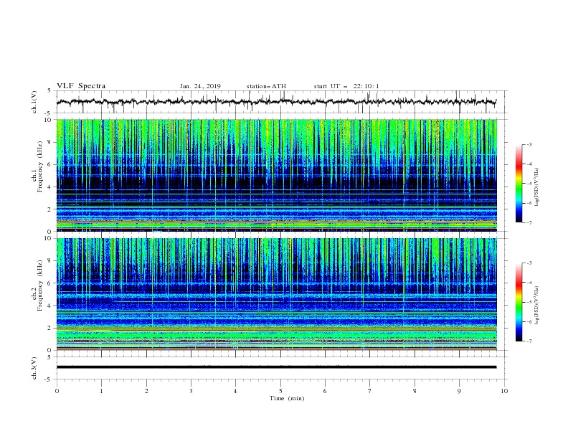This screenshot has width=568, height=439.
Task: Select the date "Jan. 24, 2019"
Action: (200, 86)
